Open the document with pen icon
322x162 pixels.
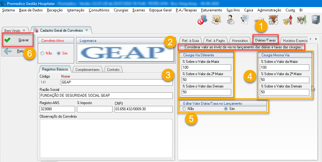[x=245, y=19]
